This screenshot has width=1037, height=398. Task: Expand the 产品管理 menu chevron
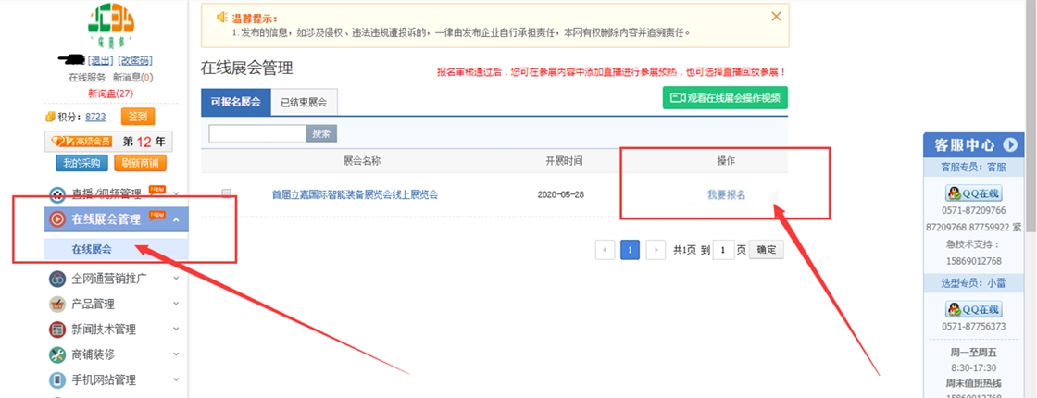click(x=176, y=305)
